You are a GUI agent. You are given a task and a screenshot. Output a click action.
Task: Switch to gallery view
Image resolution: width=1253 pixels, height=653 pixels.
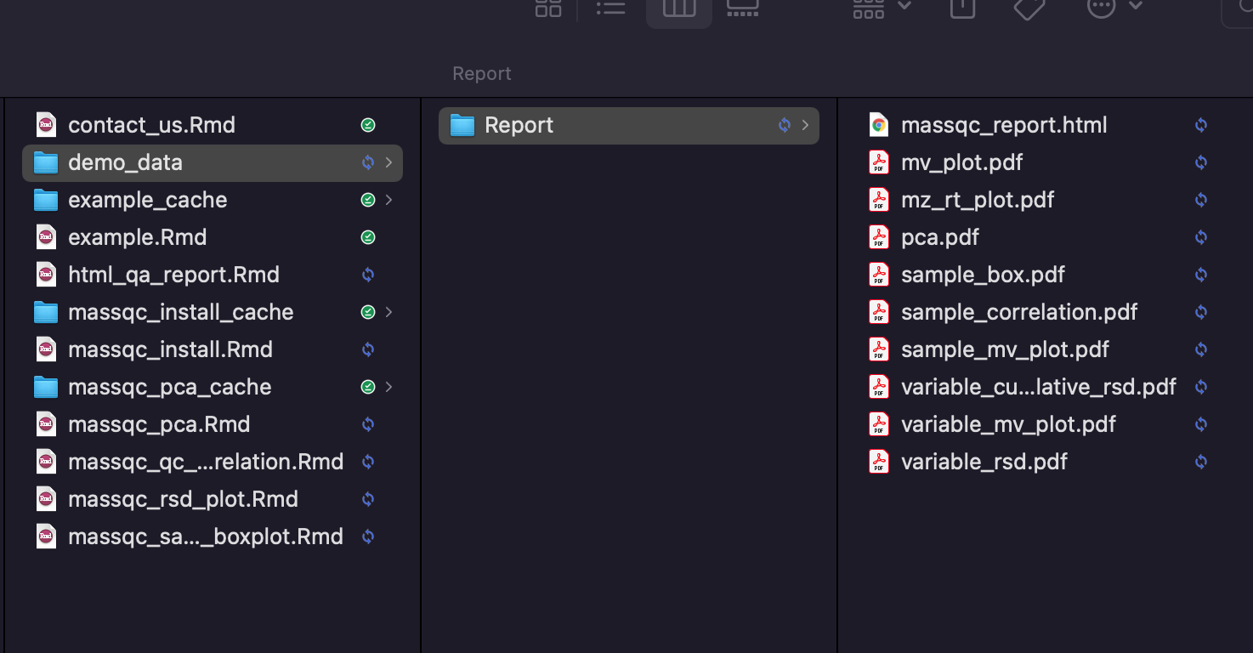point(743,8)
